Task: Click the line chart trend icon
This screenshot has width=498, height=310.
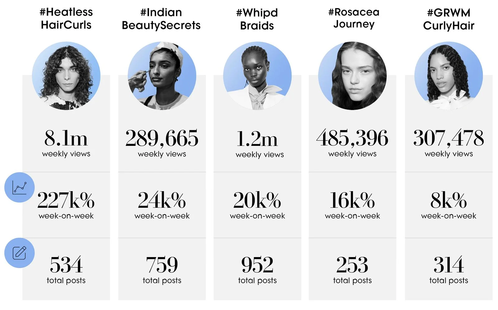Action: pos(19,187)
